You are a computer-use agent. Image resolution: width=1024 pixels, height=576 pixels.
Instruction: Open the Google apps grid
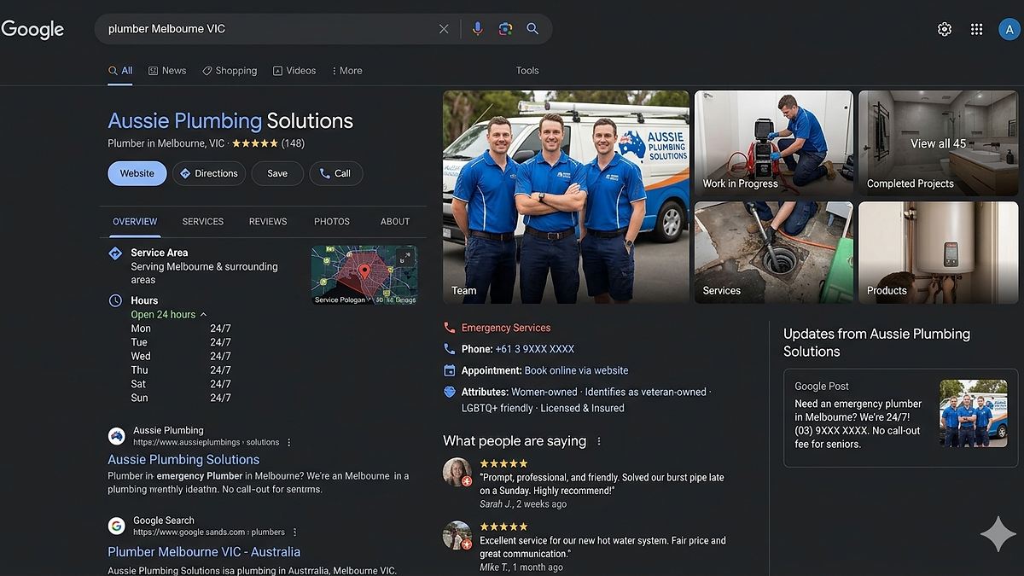[977, 29]
